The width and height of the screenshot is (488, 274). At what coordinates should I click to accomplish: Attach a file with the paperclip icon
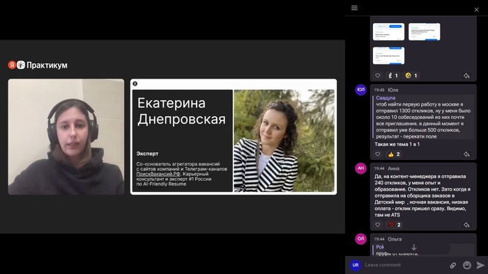click(x=453, y=265)
